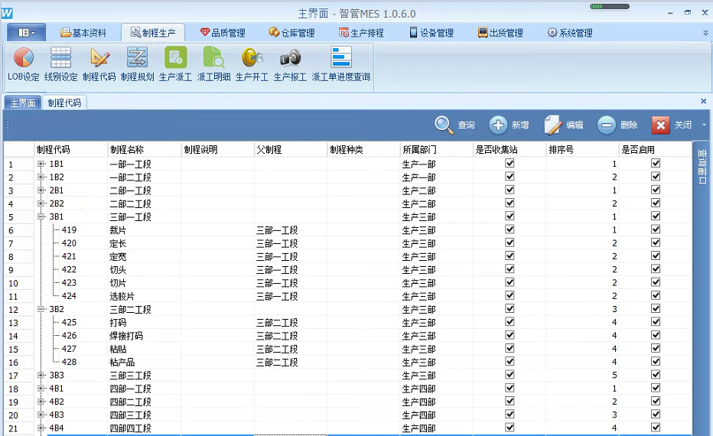713x436 pixels.
Task: Open the 制程规划 tool
Action: click(x=138, y=64)
